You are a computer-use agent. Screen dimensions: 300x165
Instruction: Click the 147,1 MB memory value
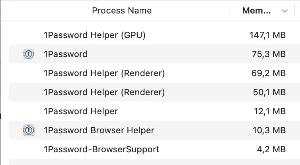click(267, 35)
